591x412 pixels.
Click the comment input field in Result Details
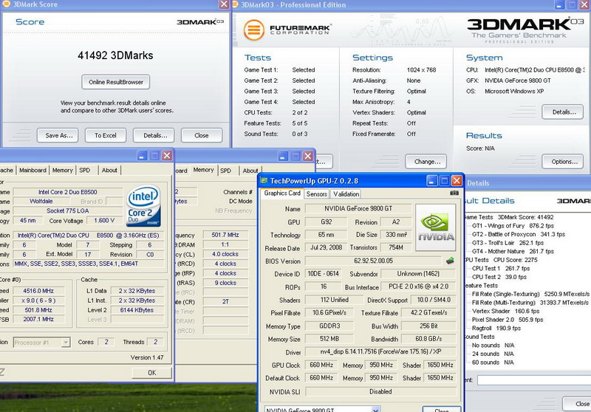pyautogui.click(x=534, y=380)
